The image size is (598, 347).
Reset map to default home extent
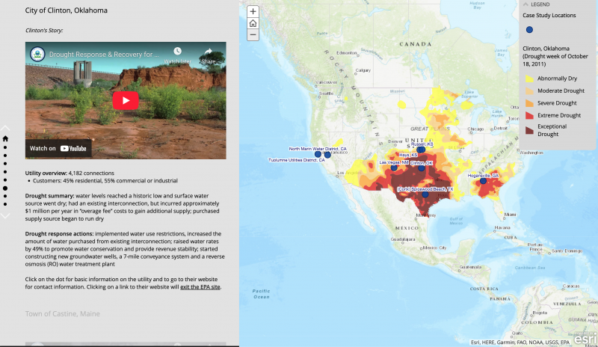point(253,23)
